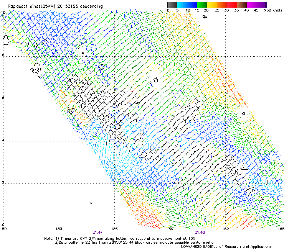
Task: Click the '>50 knots' legend label
Action: (x=273, y=10)
